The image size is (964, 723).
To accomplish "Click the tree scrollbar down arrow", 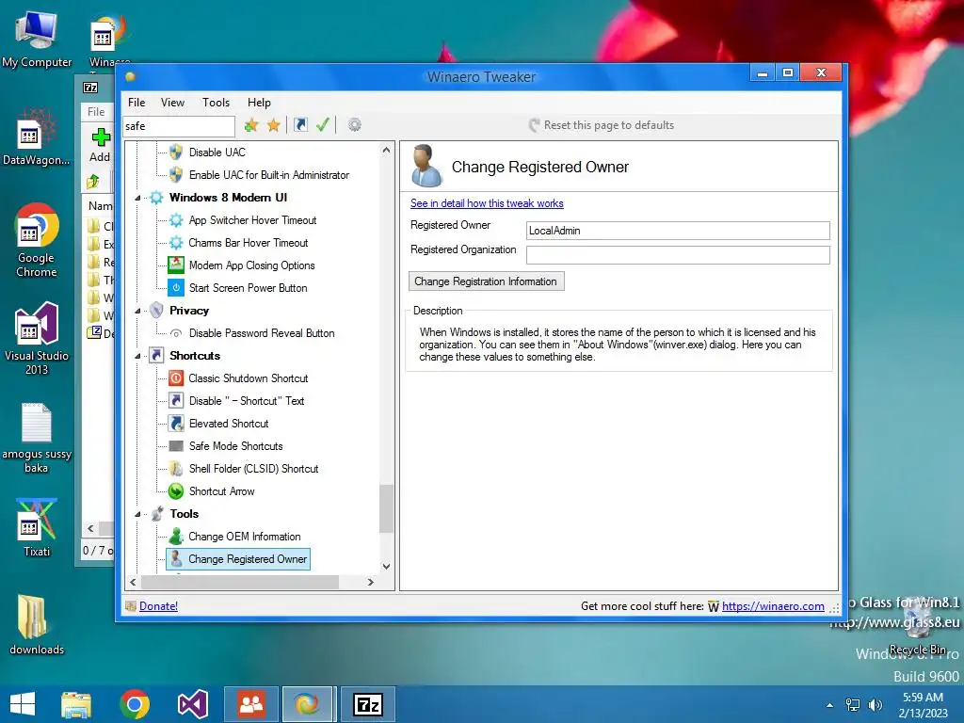I will (x=386, y=566).
